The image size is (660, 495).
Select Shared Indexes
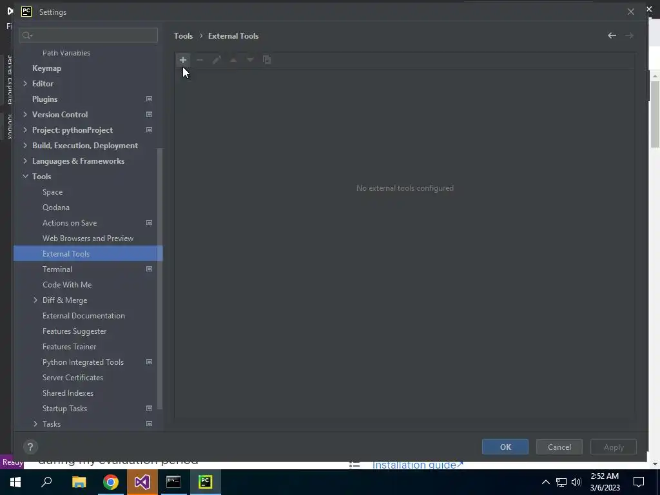(68, 393)
